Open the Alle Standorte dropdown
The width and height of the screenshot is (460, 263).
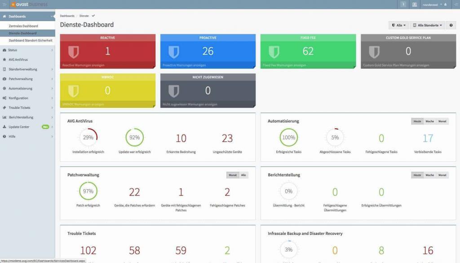click(427, 25)
